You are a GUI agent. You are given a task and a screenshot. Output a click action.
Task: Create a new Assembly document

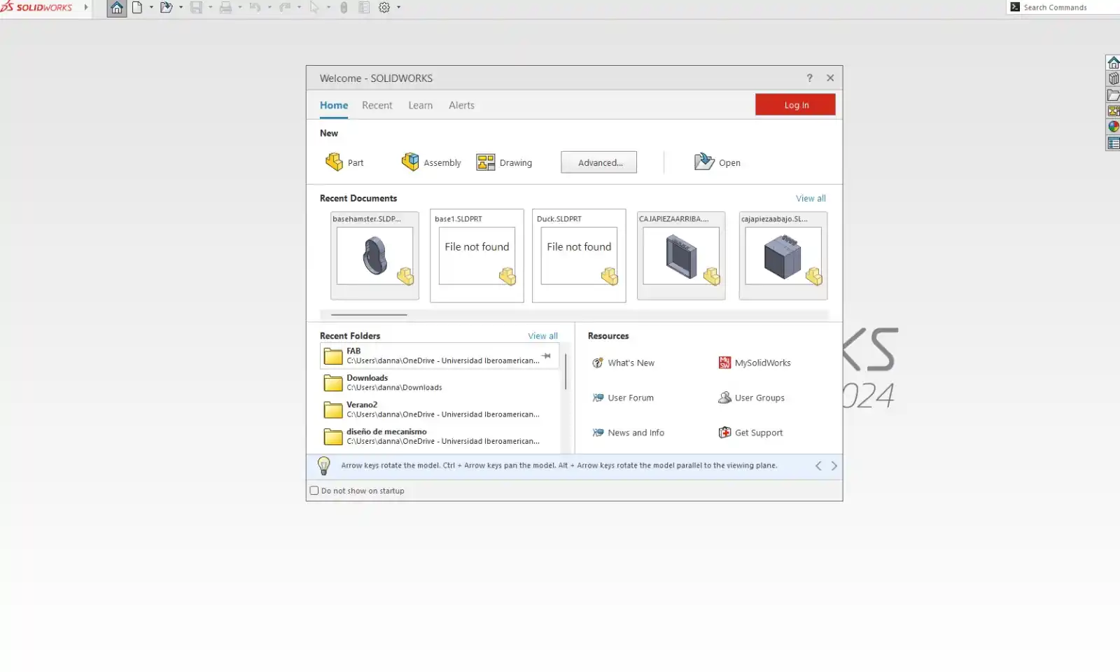tap(431, 162)
